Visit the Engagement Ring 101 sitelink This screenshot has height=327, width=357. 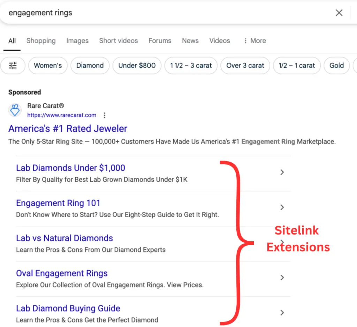point(58,203)
